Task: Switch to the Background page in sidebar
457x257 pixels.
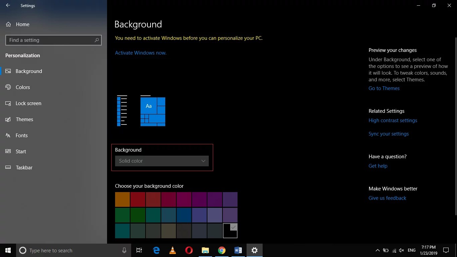Action: click(x=29, y=71)
